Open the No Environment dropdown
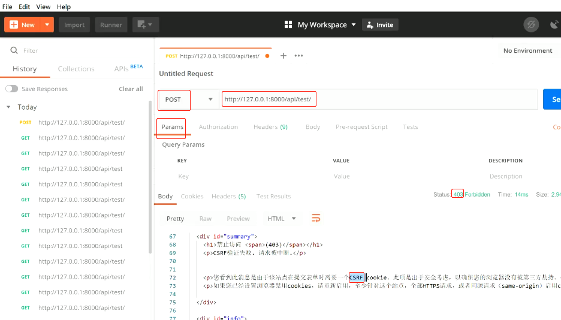The image size is (561, 320). (x=527, y=51)
